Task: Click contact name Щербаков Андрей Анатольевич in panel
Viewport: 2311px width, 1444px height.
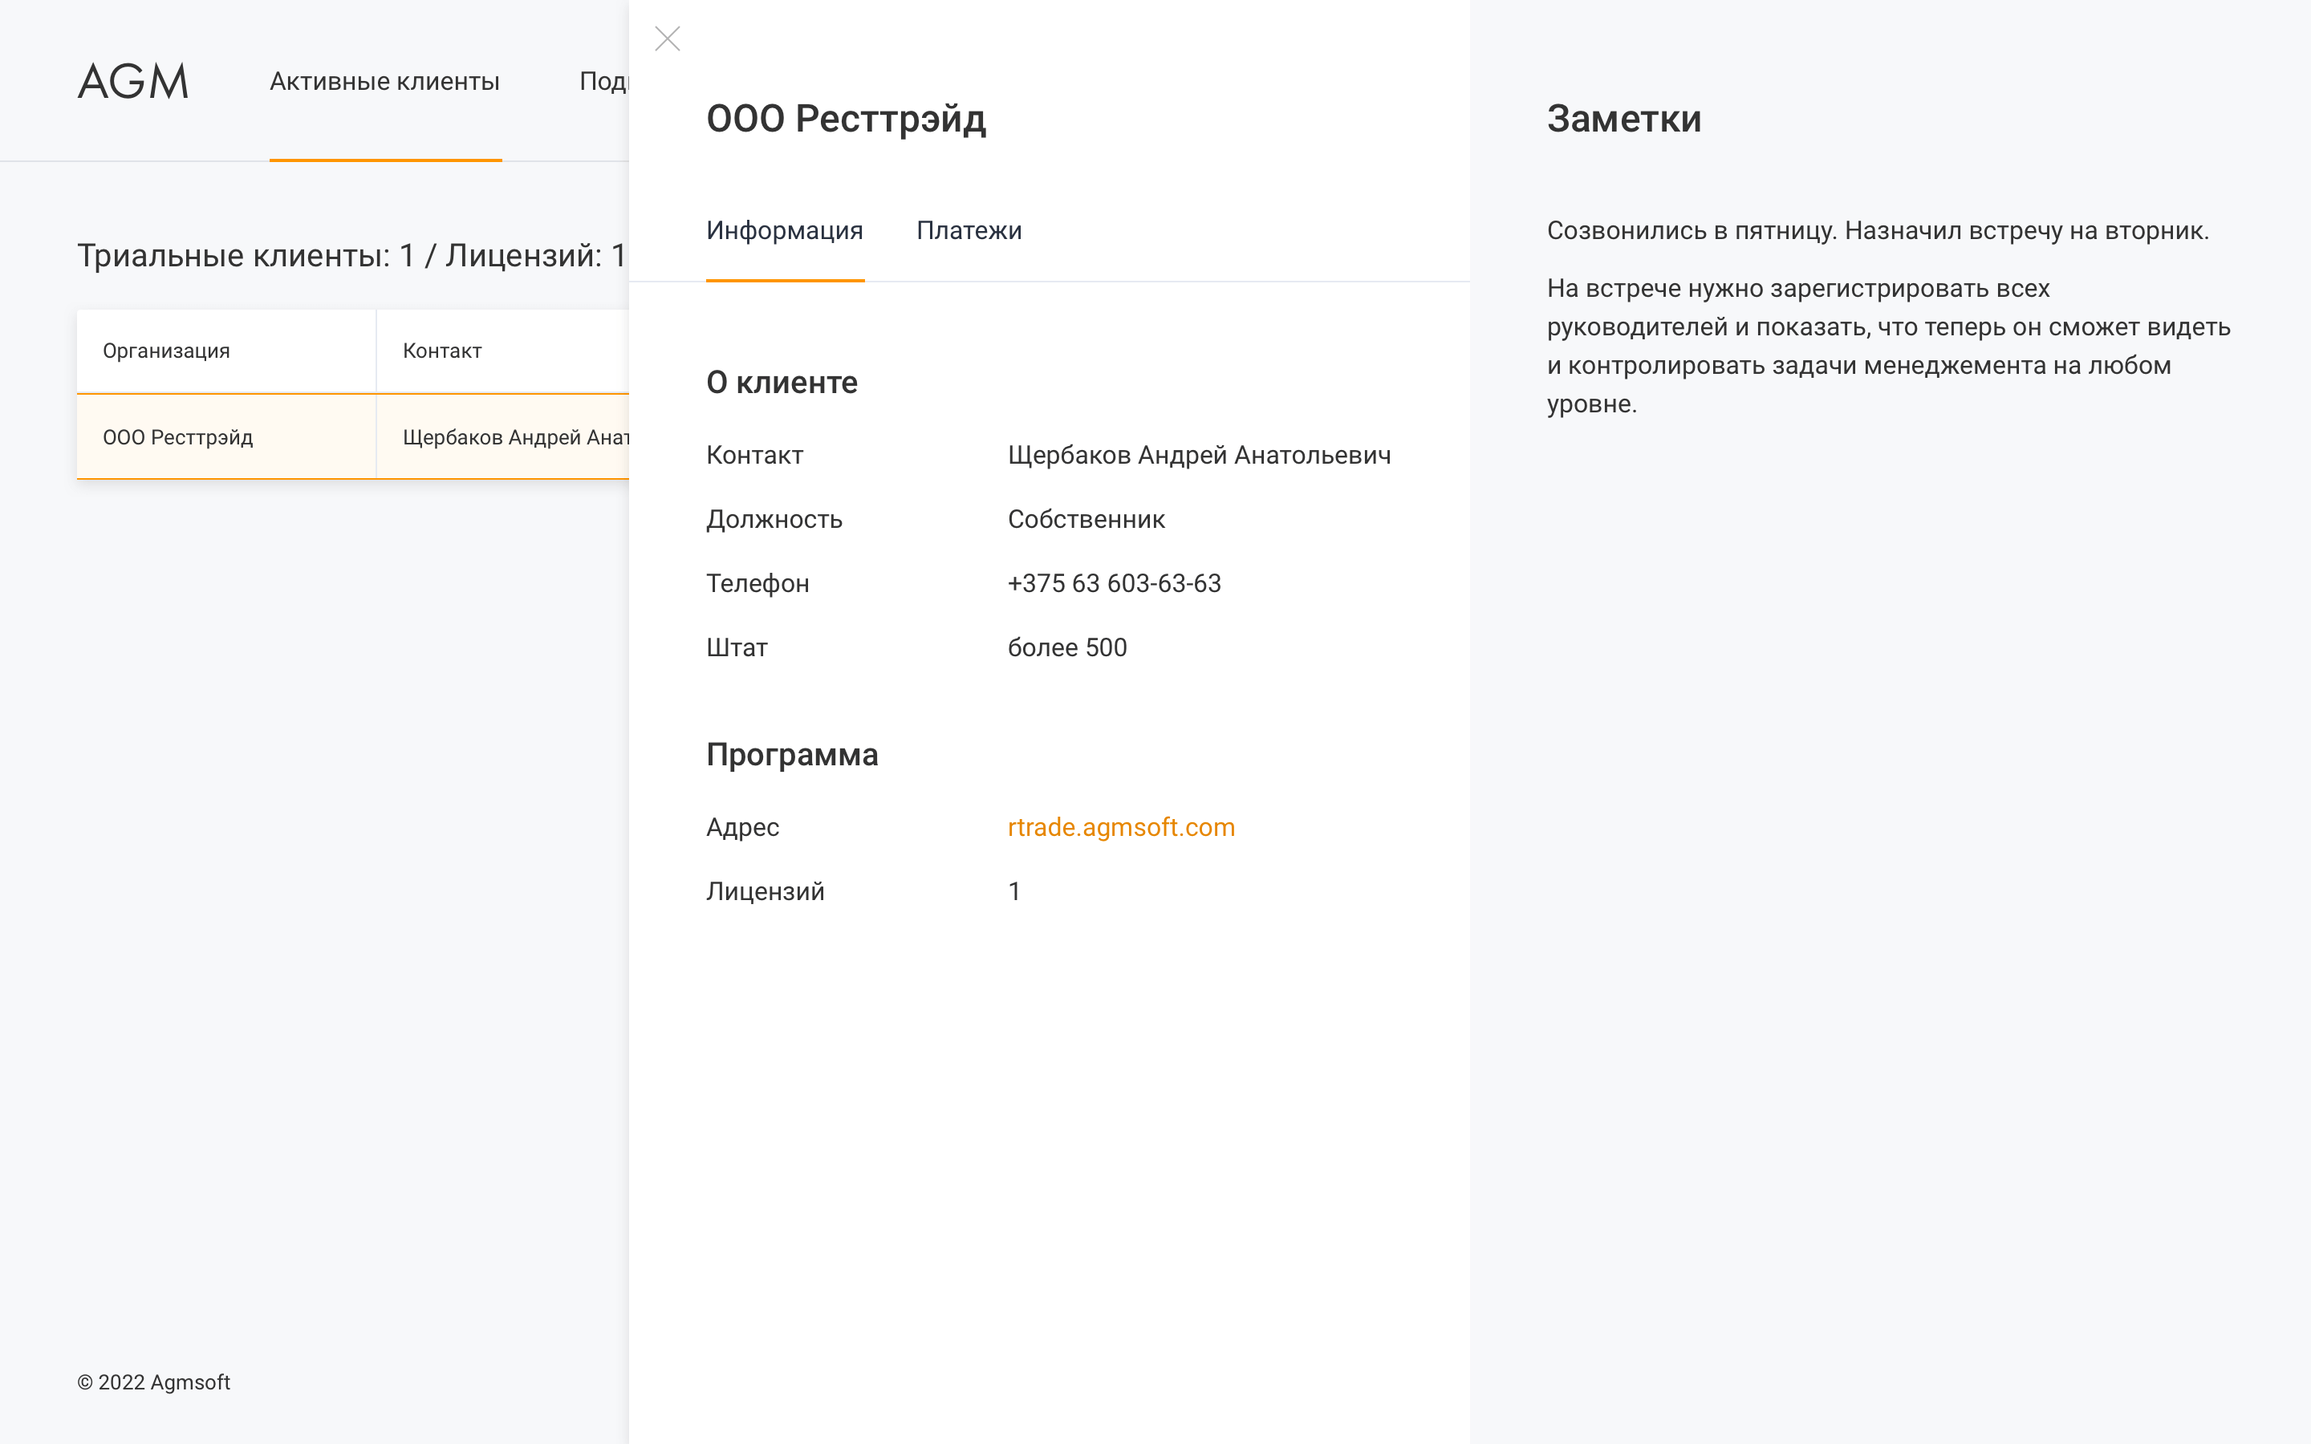Action: point(1199,455)
